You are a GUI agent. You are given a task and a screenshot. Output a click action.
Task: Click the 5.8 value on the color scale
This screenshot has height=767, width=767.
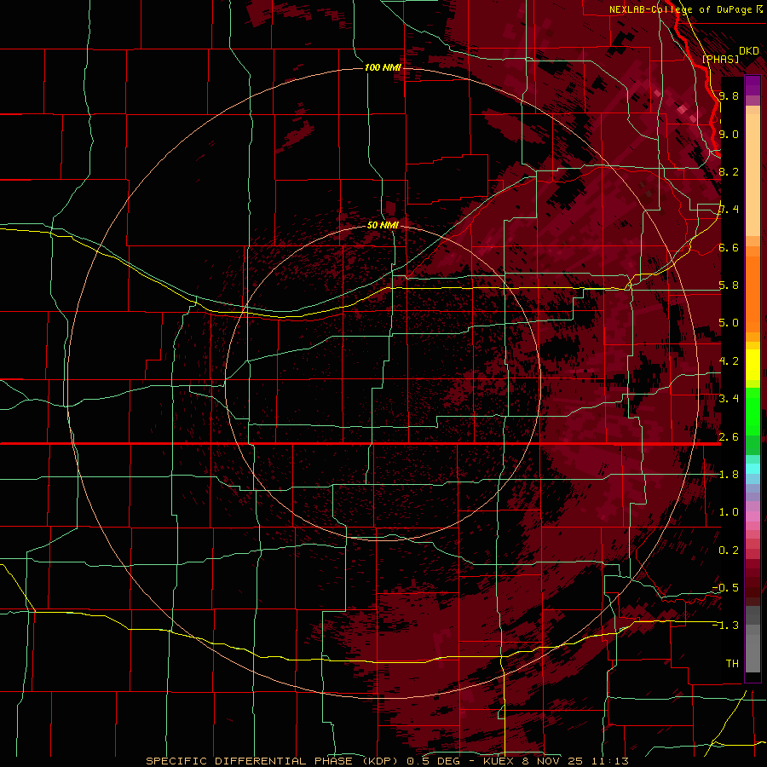729,285
